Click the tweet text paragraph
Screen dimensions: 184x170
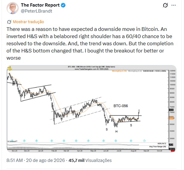pyautogui.click(x=90, y=43)
